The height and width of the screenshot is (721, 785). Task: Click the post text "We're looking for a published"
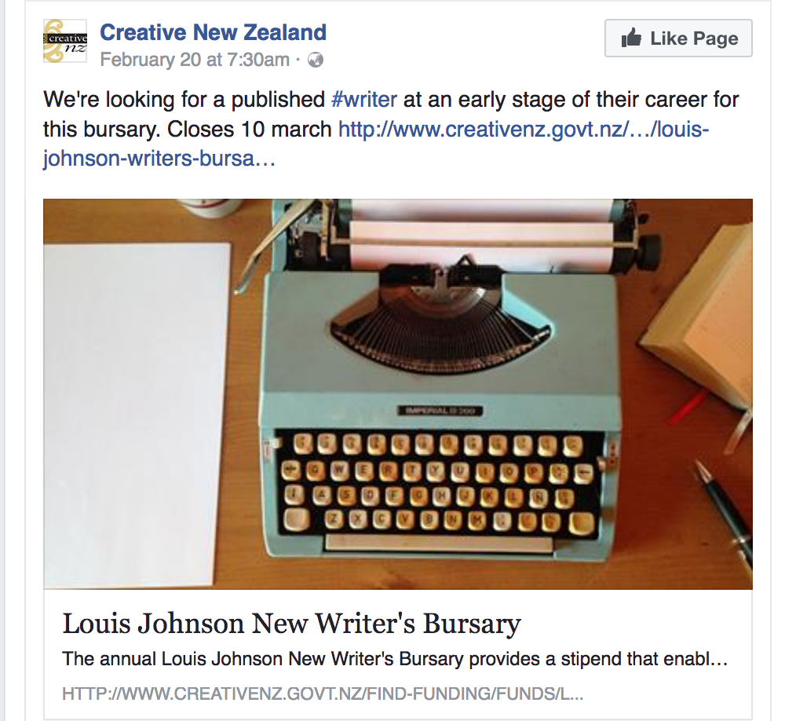click(184, 100)
